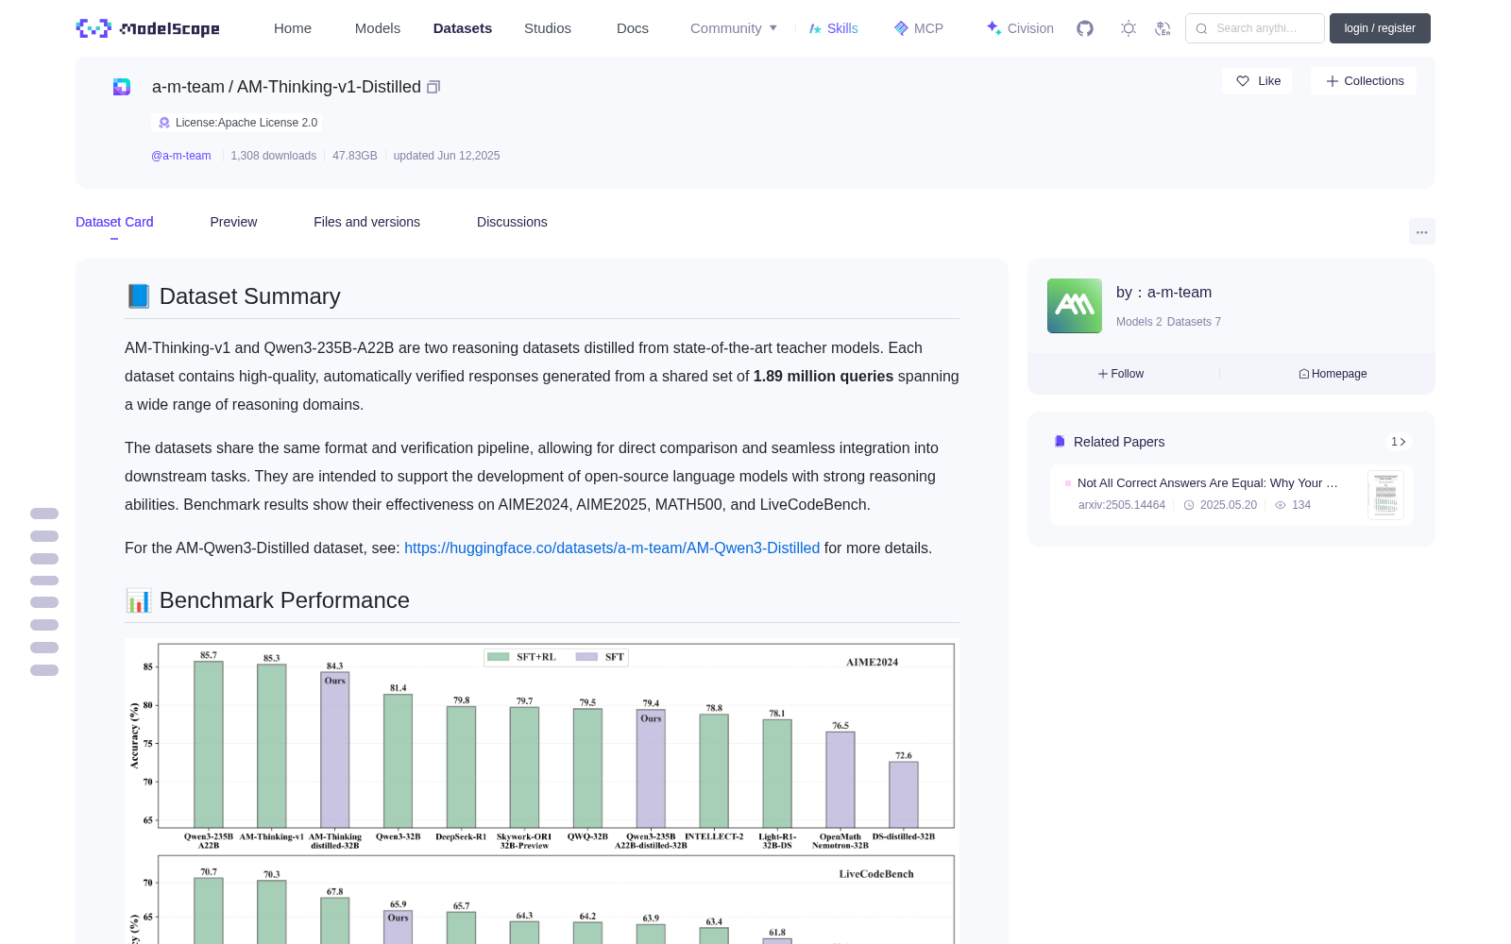Viewport: 1511px width, 944px height.
Task: Click the ModelScope logo
Action: (148, 28)
